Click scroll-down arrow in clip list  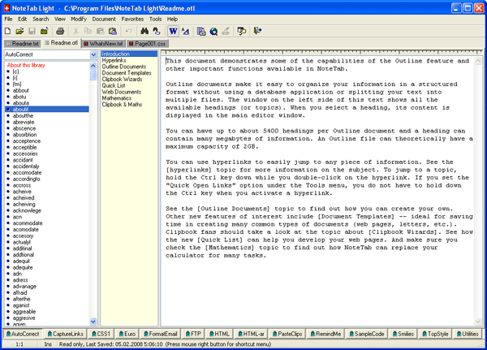pos(93,322)
